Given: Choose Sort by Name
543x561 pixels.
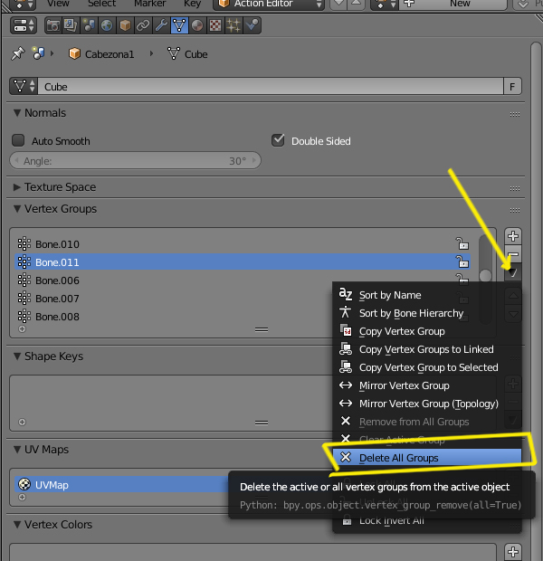Looking at the screenshot, I should coord(426,295).
